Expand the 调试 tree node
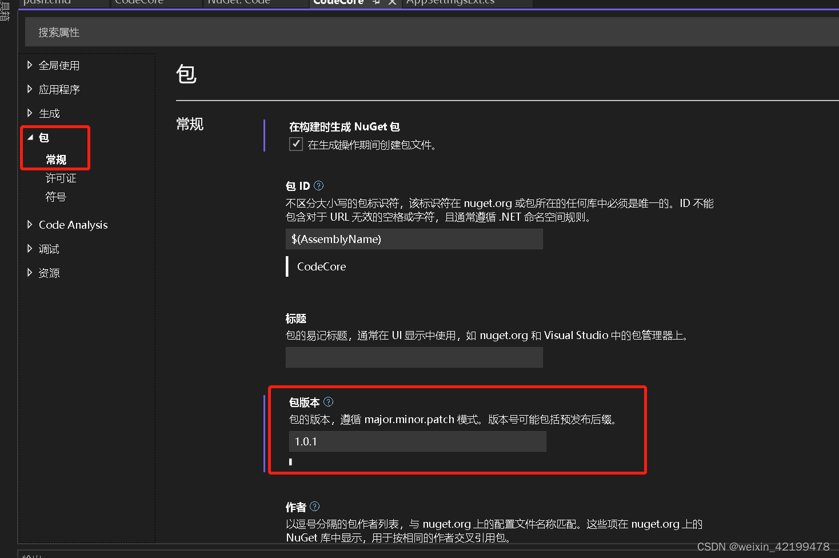This screenshot has width=839, height=558. (30, 249)
